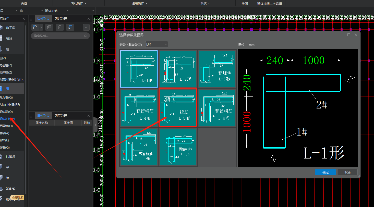Select the 预留钢筋 L-8形 thumbnail
The height and width of the screenshot is (207, 374).
coord(178,147)
